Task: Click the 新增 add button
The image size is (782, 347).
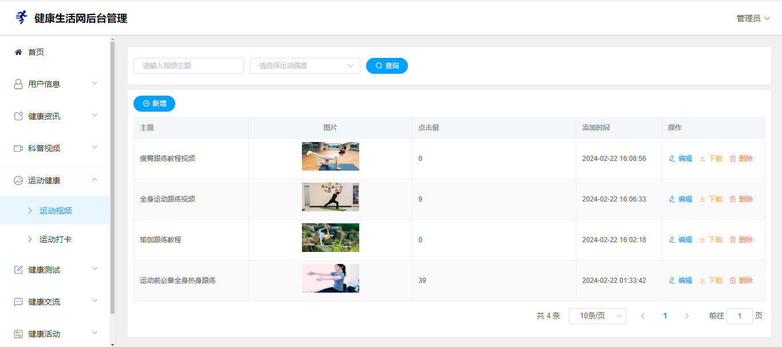Action: coord(154,104)
